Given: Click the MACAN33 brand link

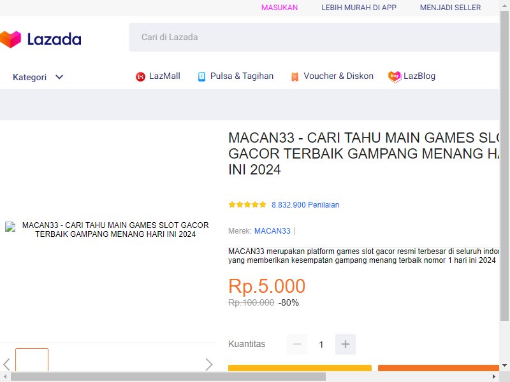Looking at the screenshot, I should 272,231.
